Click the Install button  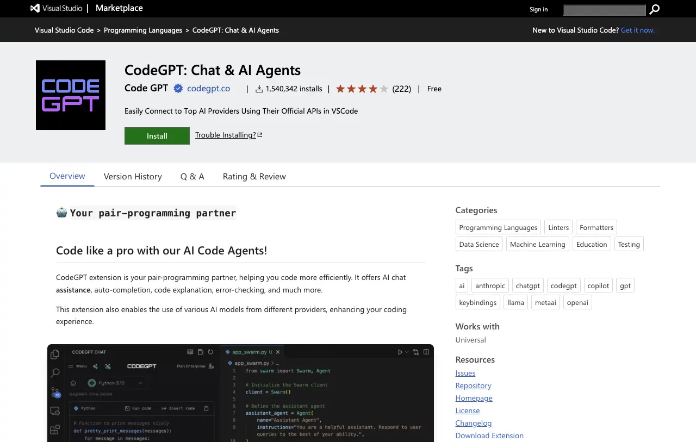pyautogui.click(x=157, y=135)
